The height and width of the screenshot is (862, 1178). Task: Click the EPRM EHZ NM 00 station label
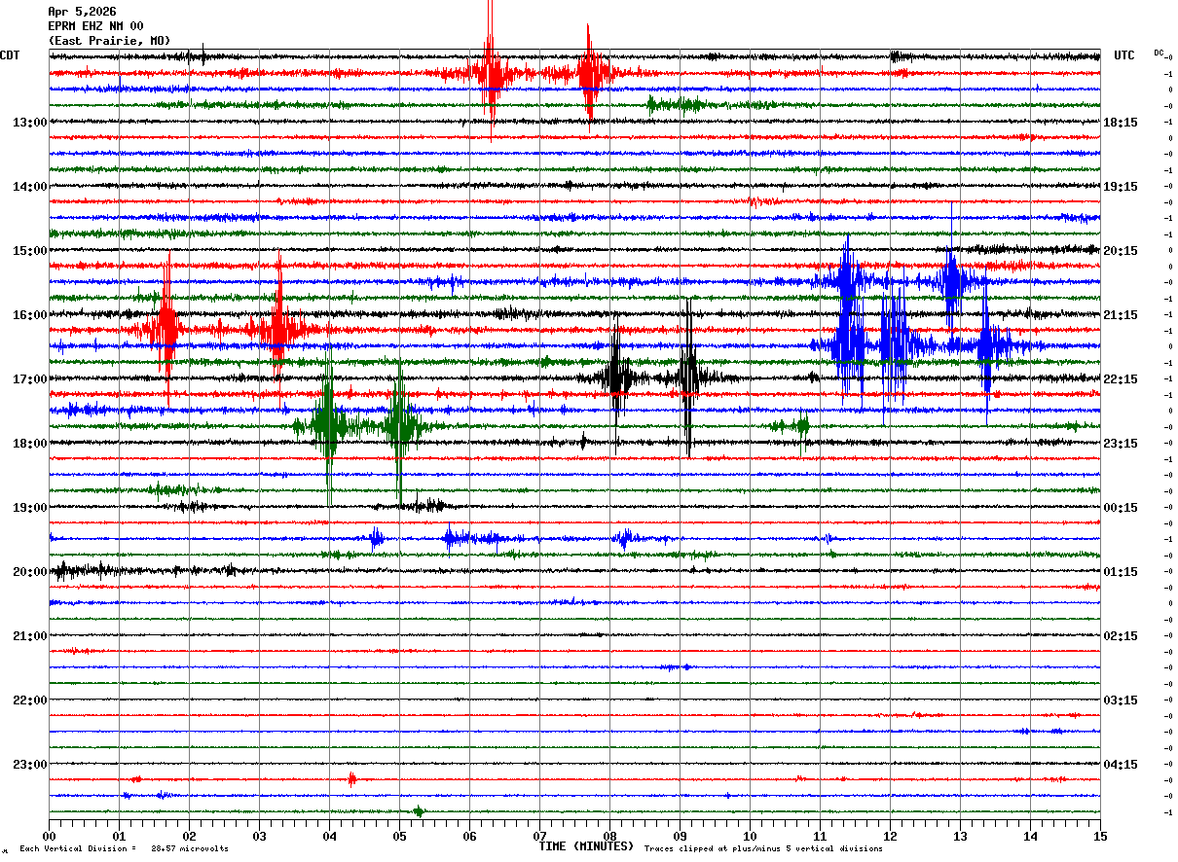pos(95,26)
